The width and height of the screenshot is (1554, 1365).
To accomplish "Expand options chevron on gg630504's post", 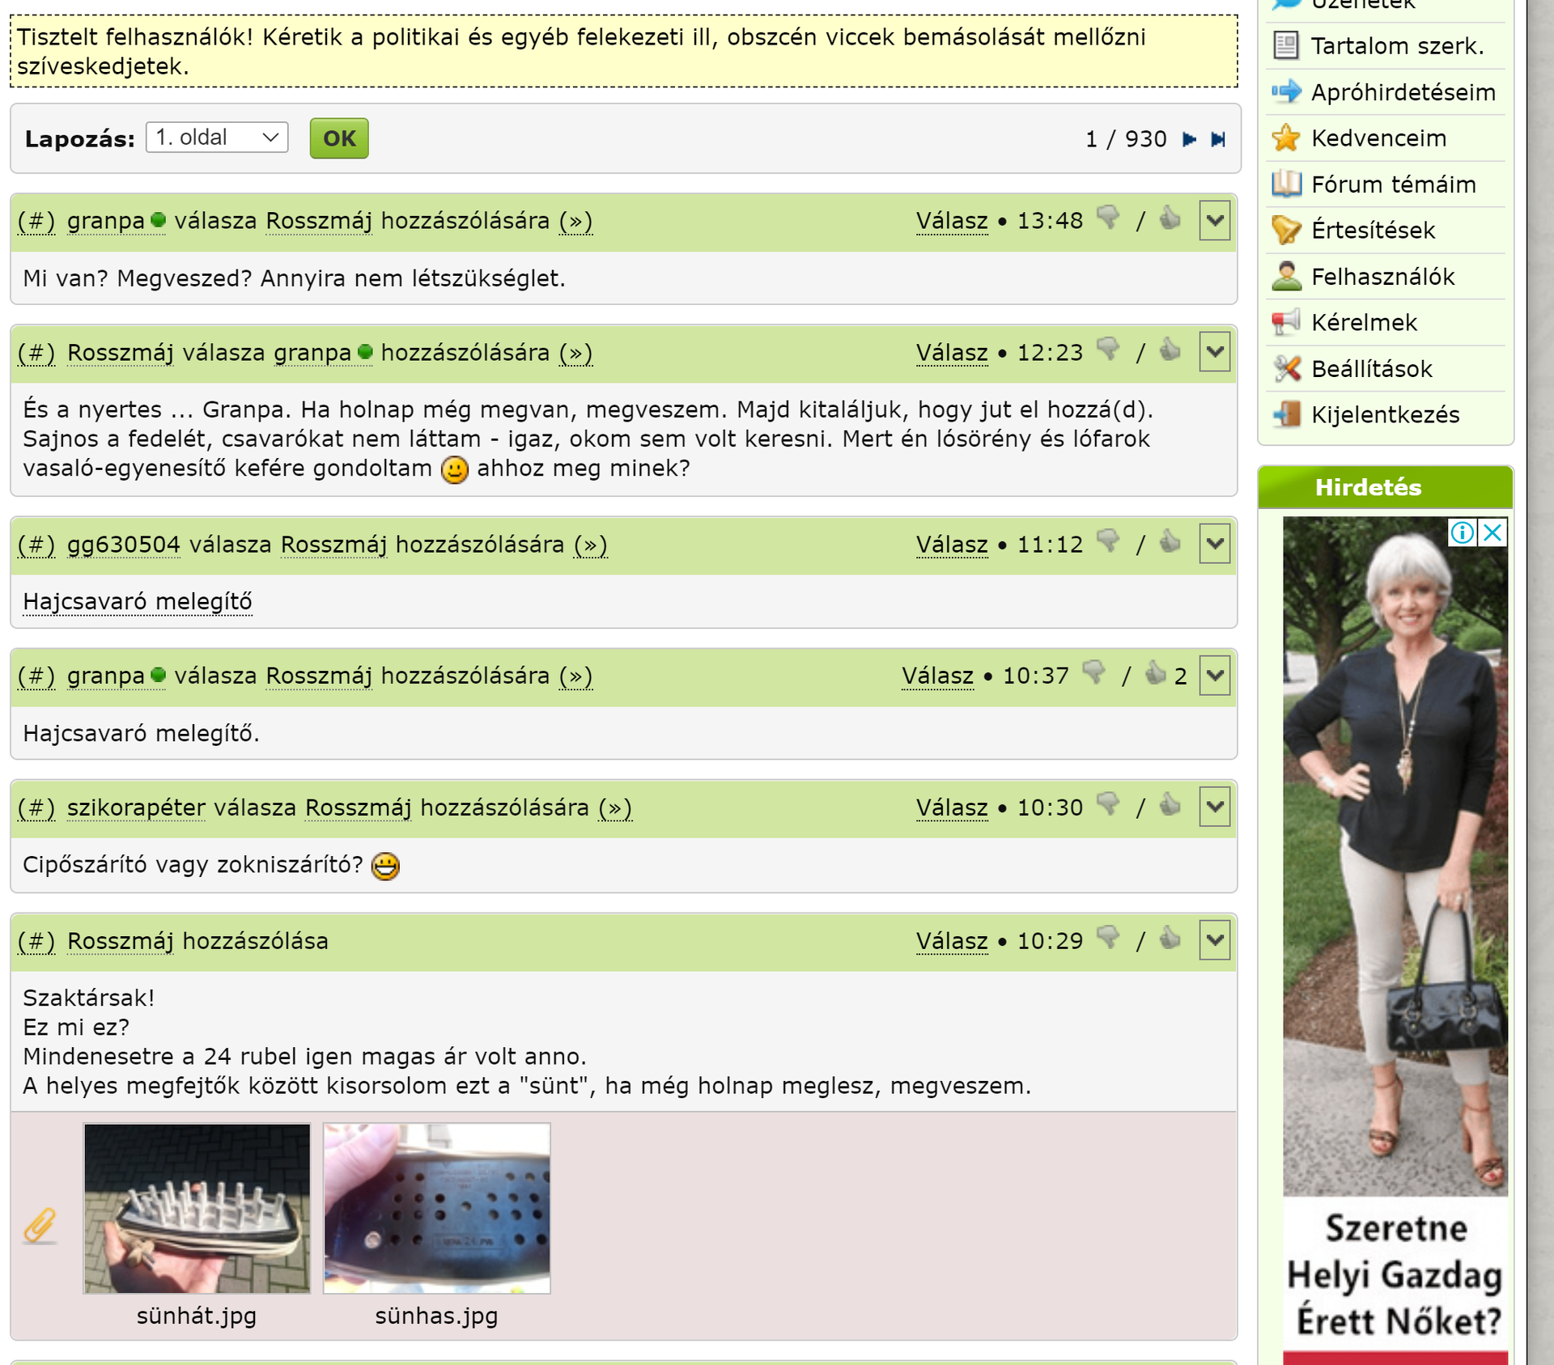I will click(x=1215, y=544).
